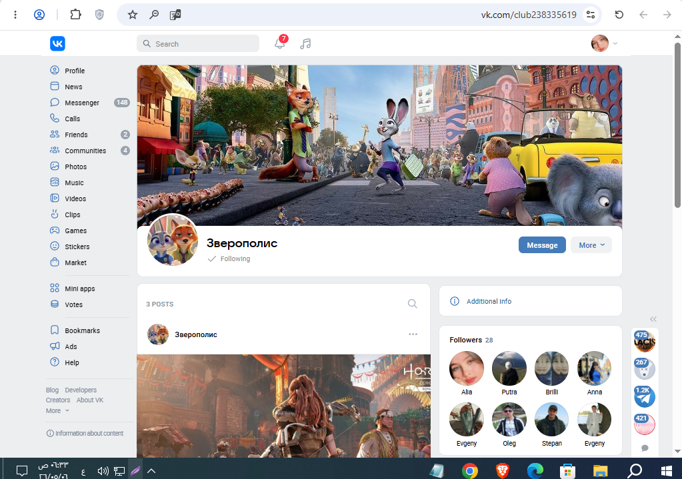This screenshot has height=479, width=682.
Task: Open follower Alia's avatar
Action: click(466, 368)
